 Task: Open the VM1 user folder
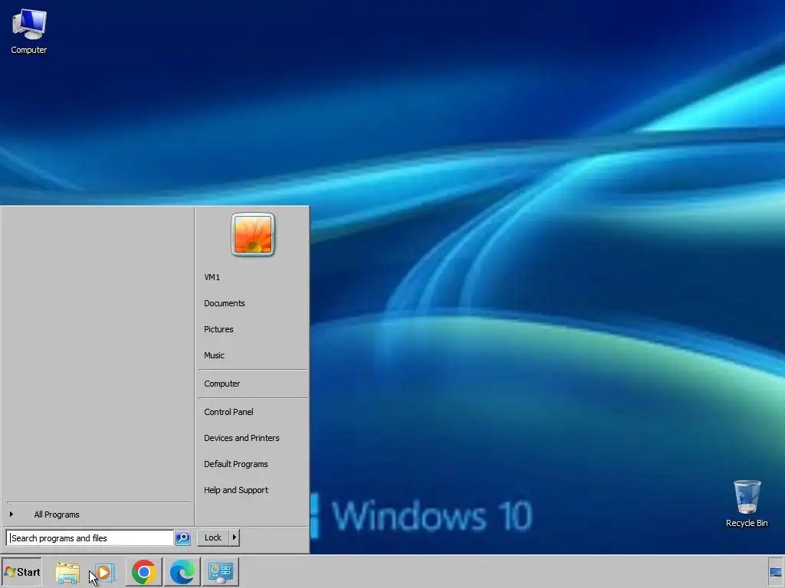(x=252, y=277)
